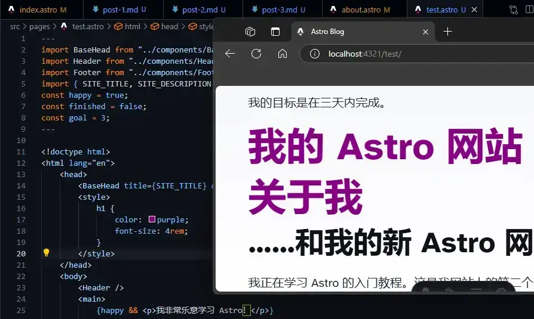Click the src breadcrumb segment

tap(15, 26)
